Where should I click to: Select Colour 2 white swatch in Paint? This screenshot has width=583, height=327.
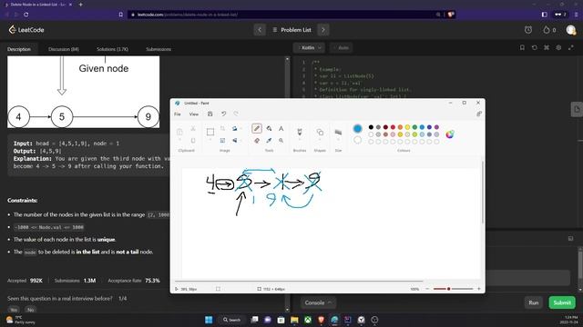(x=357, y=140)
